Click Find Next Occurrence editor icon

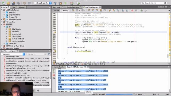(97, 10)
